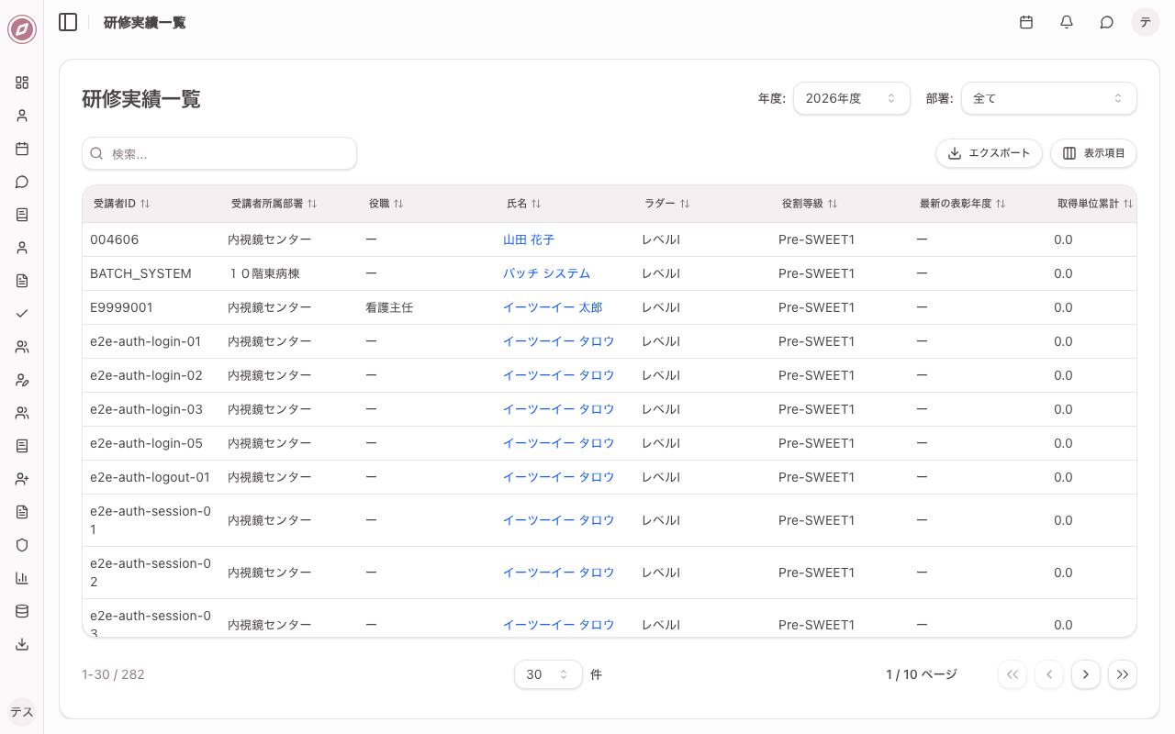Open the bar chart sidebar icon
This screenshot has width=1175, height=734.
(22, 578)
